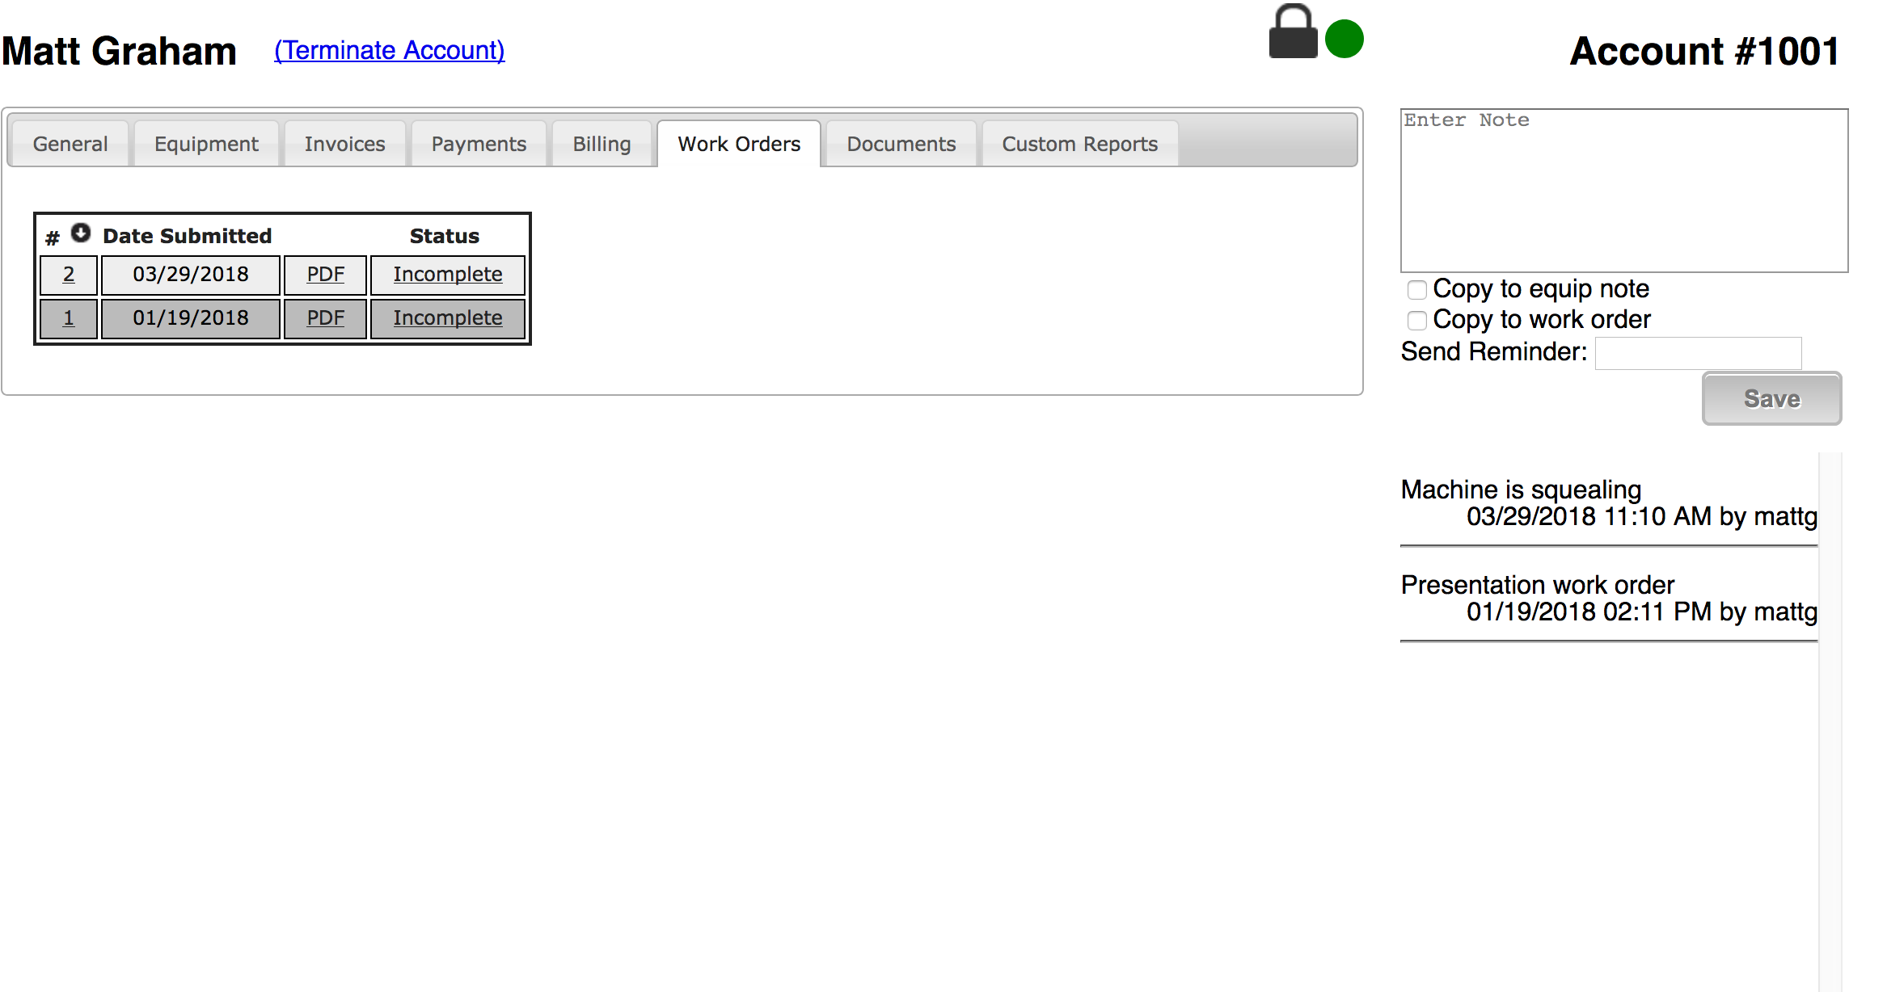1887x992 pixels.
Task: Click the notes list vertical scrollbar
Action: (1830, 721)
